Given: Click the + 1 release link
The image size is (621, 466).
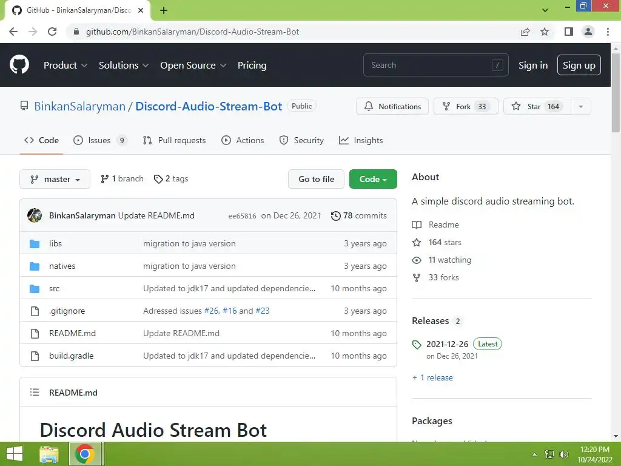Looking at the screenshot, I should tap(432, 377).
